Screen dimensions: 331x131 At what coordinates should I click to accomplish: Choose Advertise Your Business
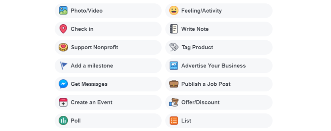219,65
